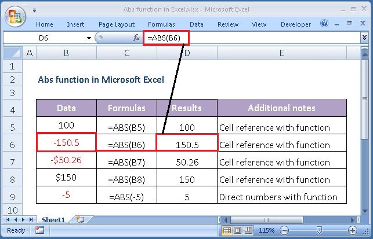Go to first sheet navigation arrow
Image resolution: width=373 pixels, height=239 pixels.
pos(8,219)
